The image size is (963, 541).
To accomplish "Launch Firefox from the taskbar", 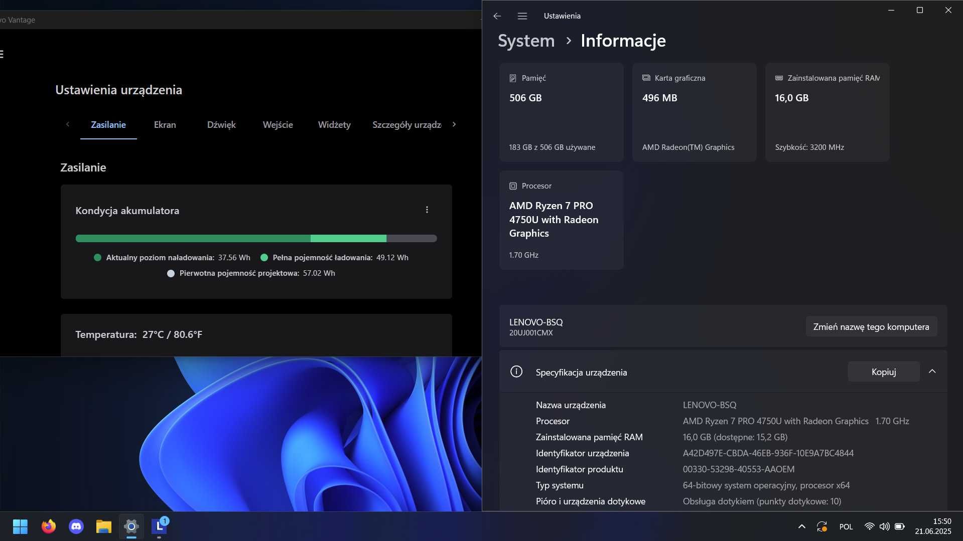I will tap(49, 526).
